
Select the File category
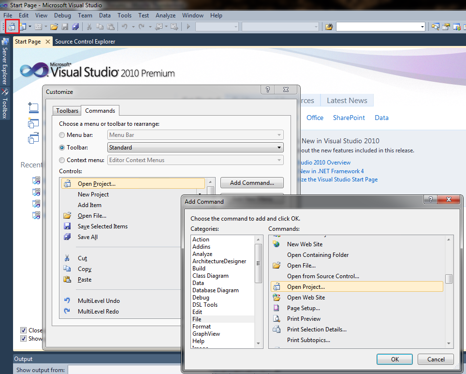(222, 319)
